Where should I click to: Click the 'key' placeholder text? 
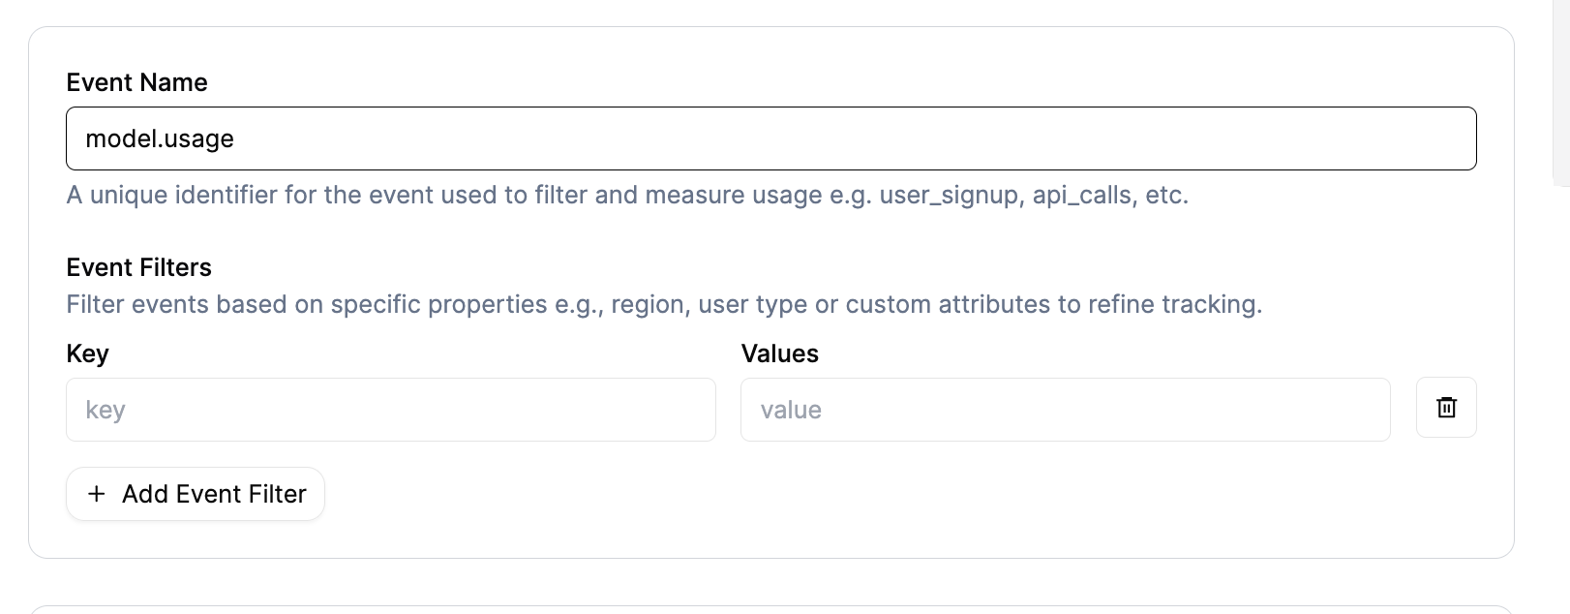[x=106, y=411]
